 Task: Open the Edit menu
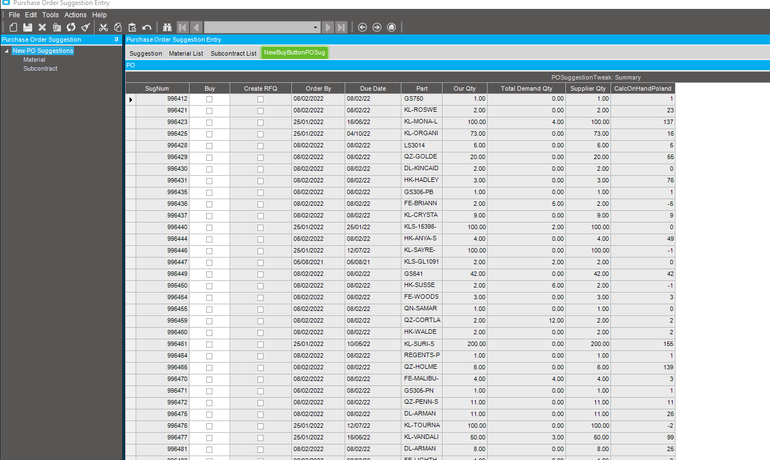[31, 15]
